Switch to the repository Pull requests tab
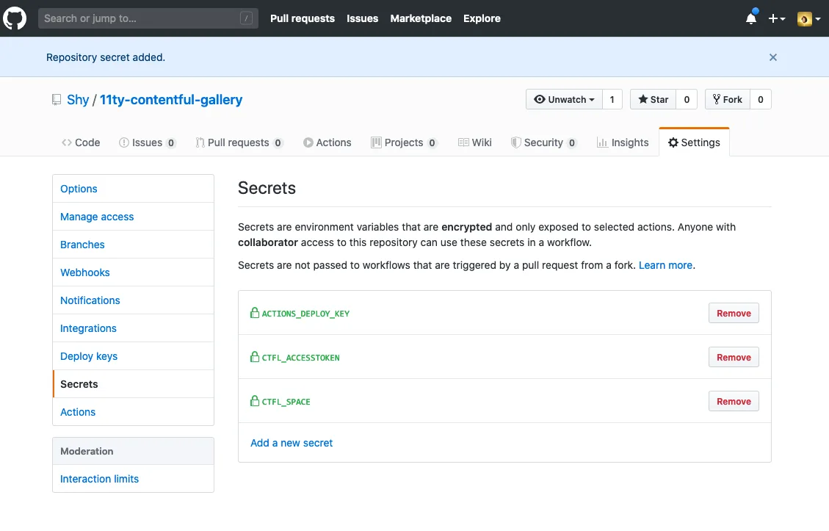 click(239, 142)
